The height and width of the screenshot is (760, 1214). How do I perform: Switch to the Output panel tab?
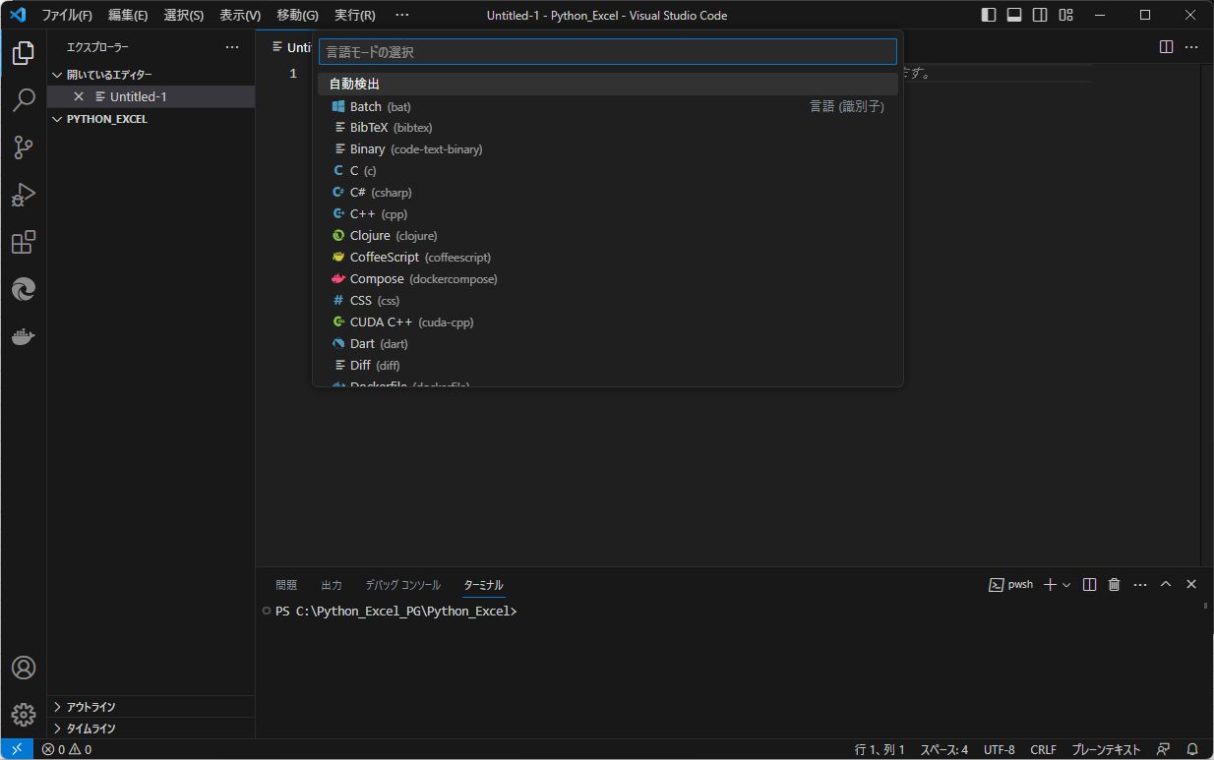coord(332,585)
